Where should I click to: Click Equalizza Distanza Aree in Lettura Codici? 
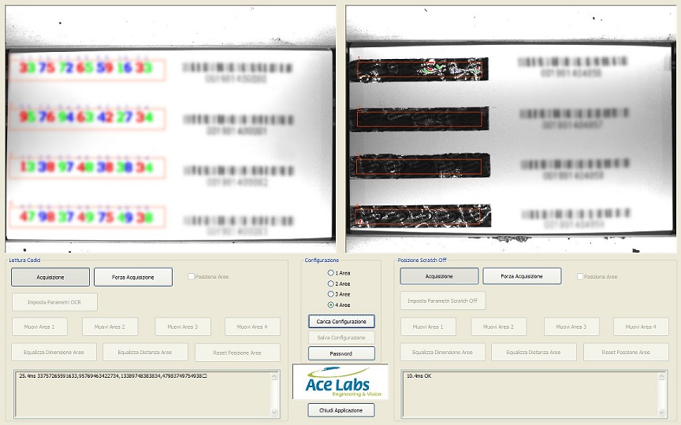click(145, 352)
